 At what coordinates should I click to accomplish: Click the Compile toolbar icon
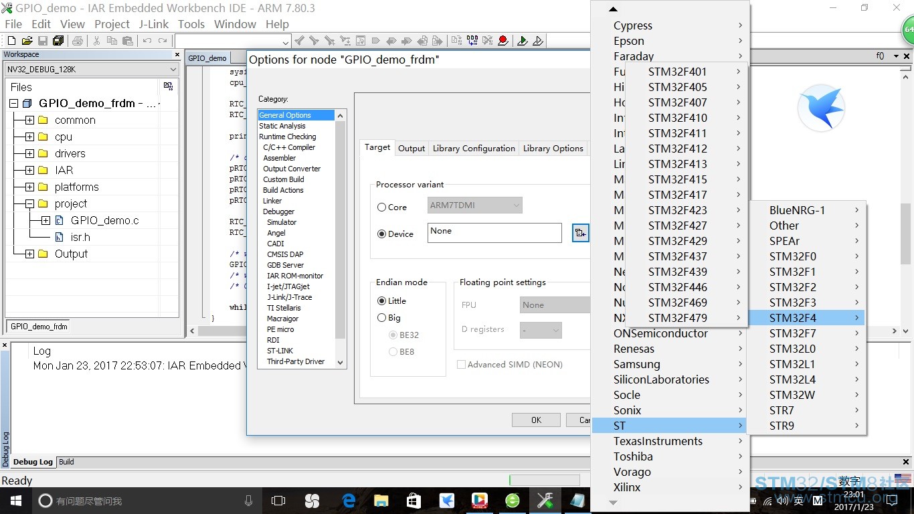[457, 41]
